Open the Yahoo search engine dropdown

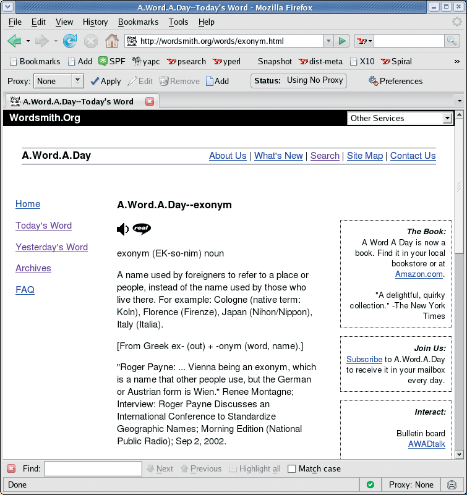364,41
